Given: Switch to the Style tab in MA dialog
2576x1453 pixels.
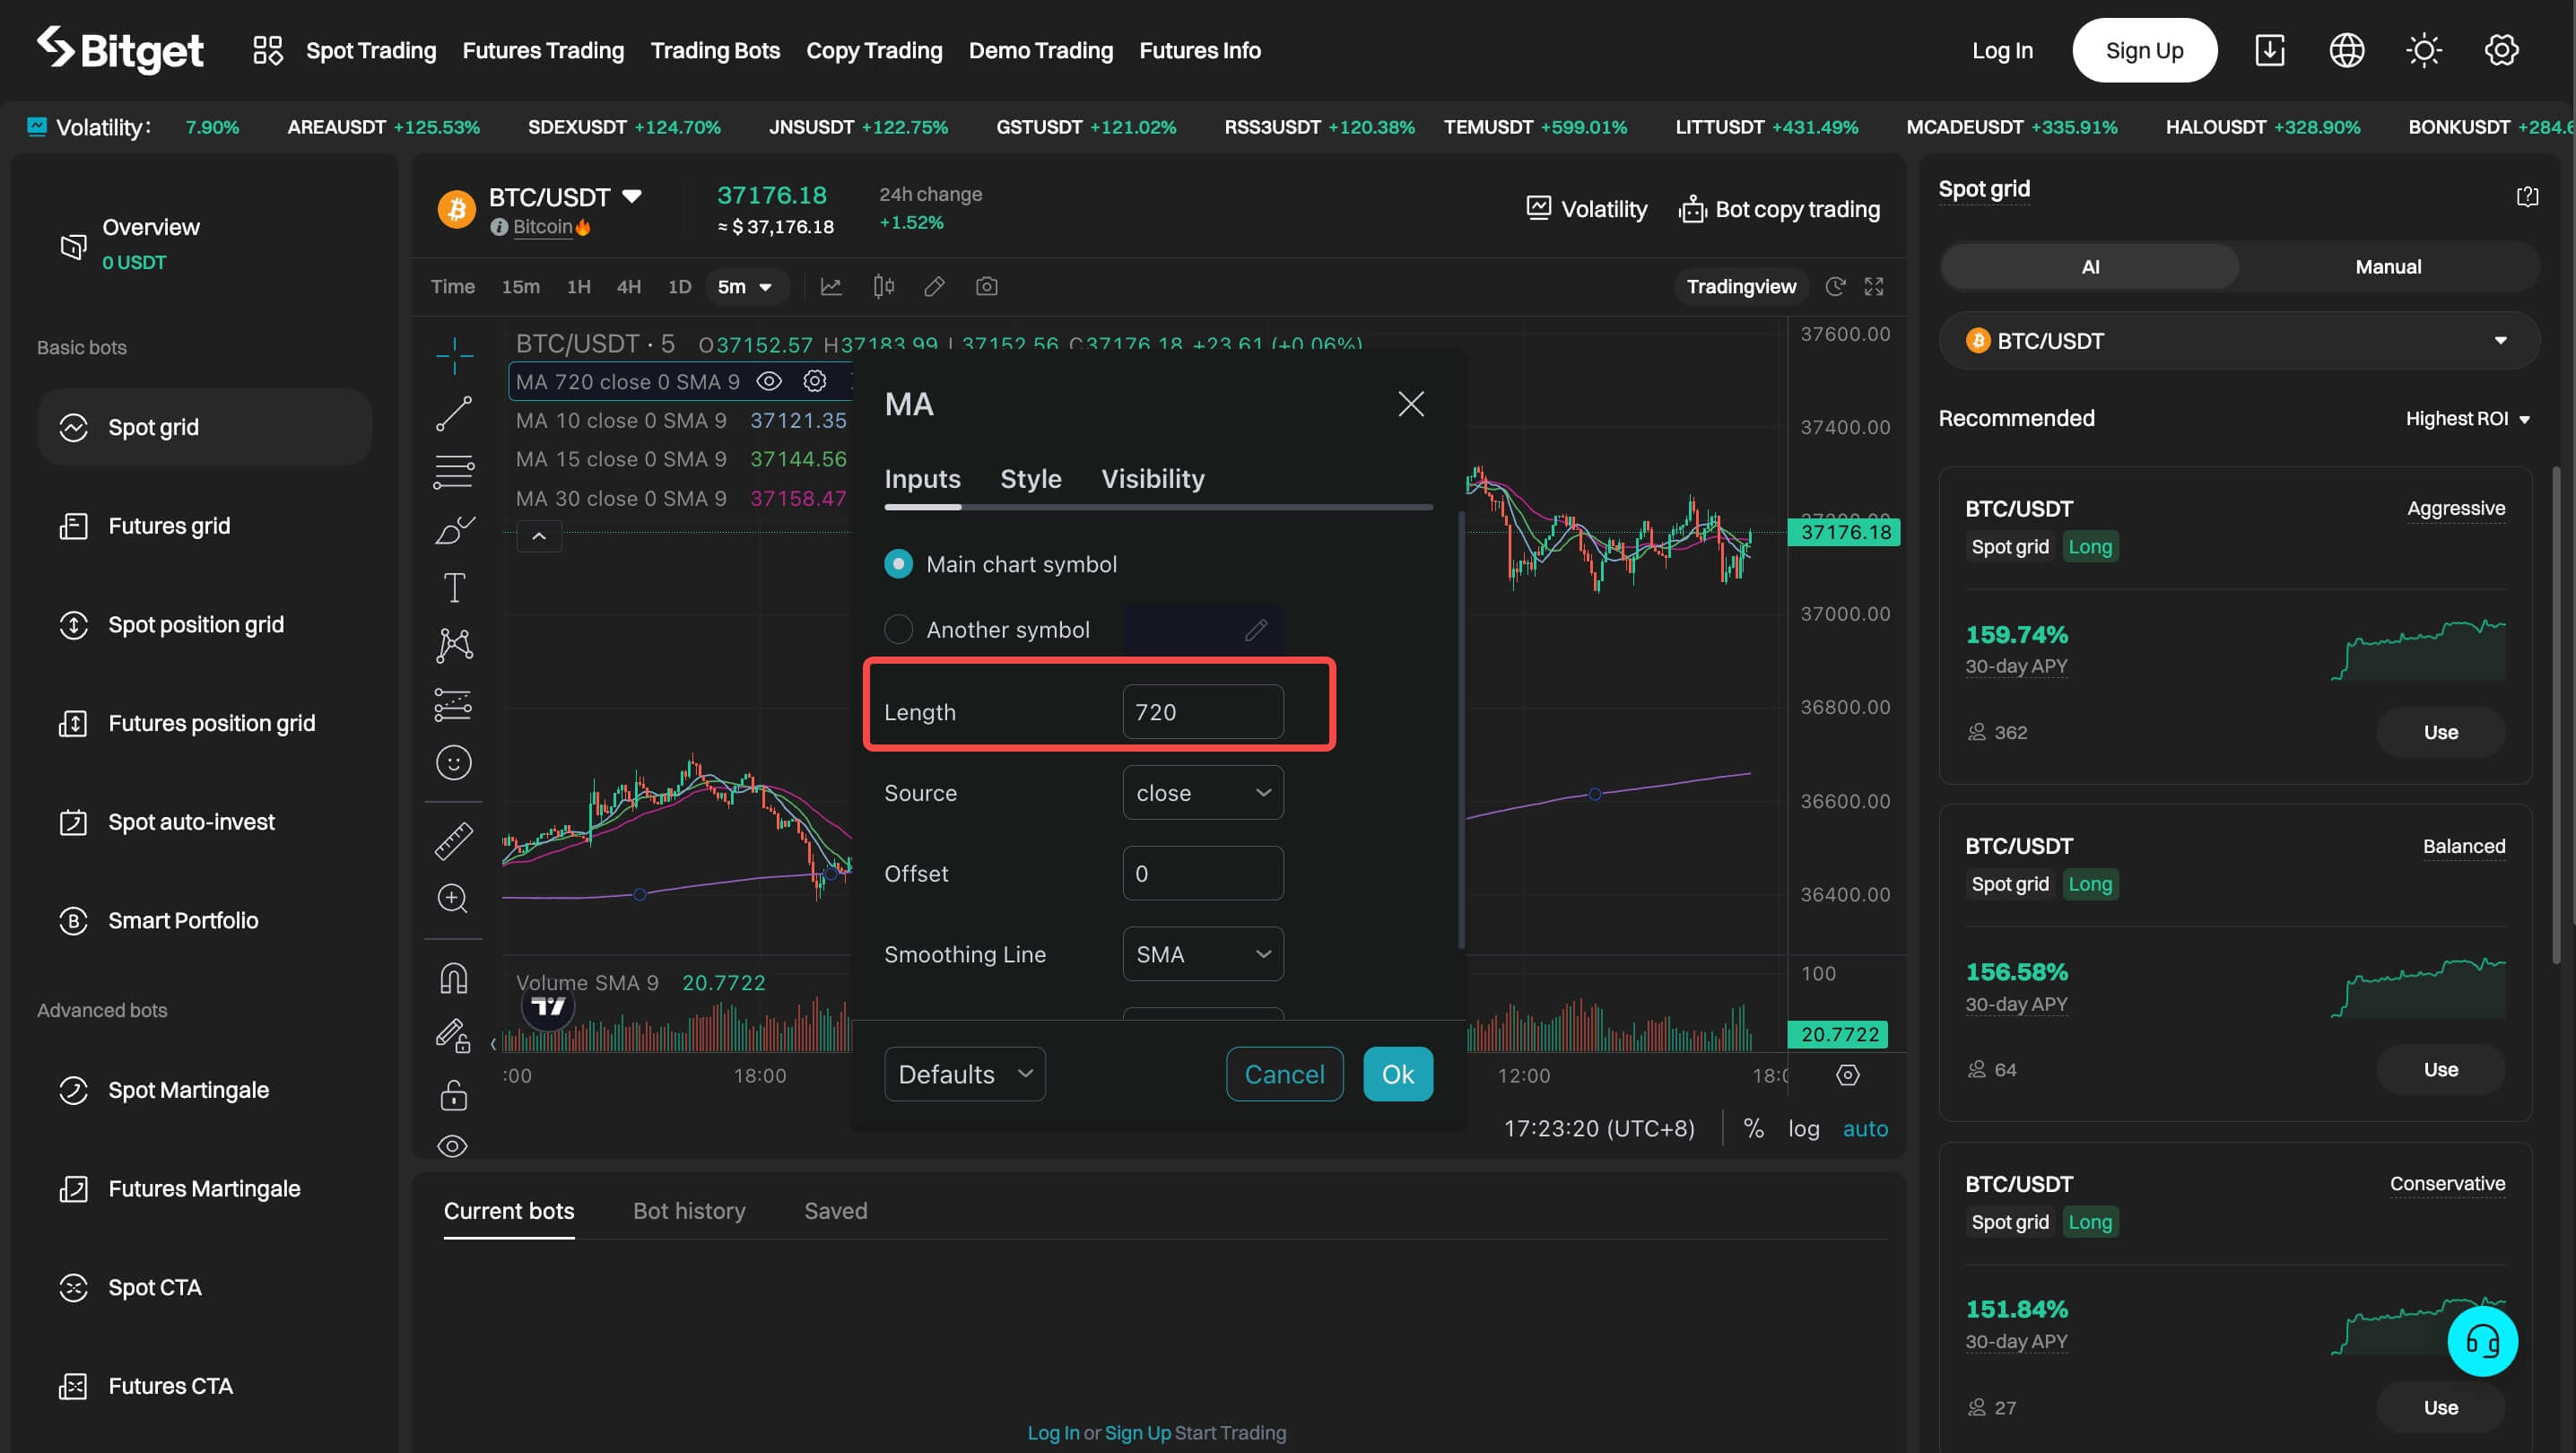Looking at the screenshot, I should pos(1031,478).
